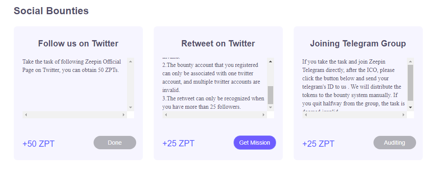This screenshot has width=447, height=171.
Task: Click vertical scrollbar thumb in Retweet on Twitter box
Action: click(x=271, y=95)
